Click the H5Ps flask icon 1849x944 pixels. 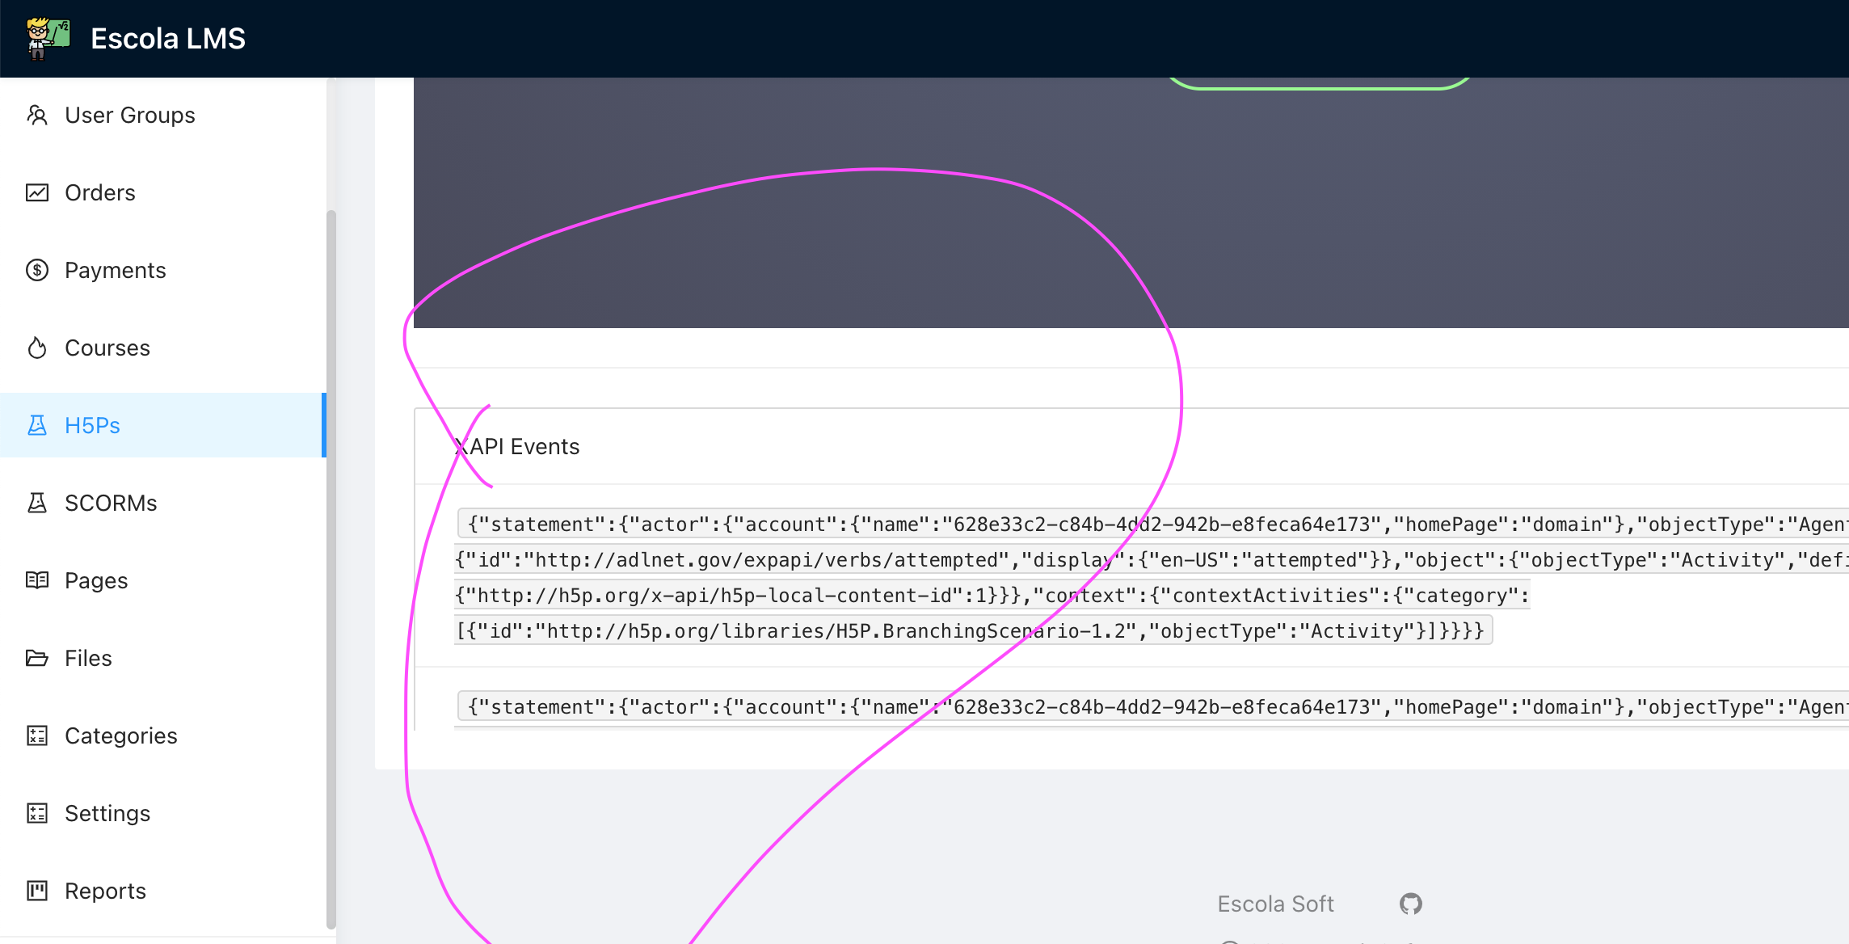click(37, 425)
